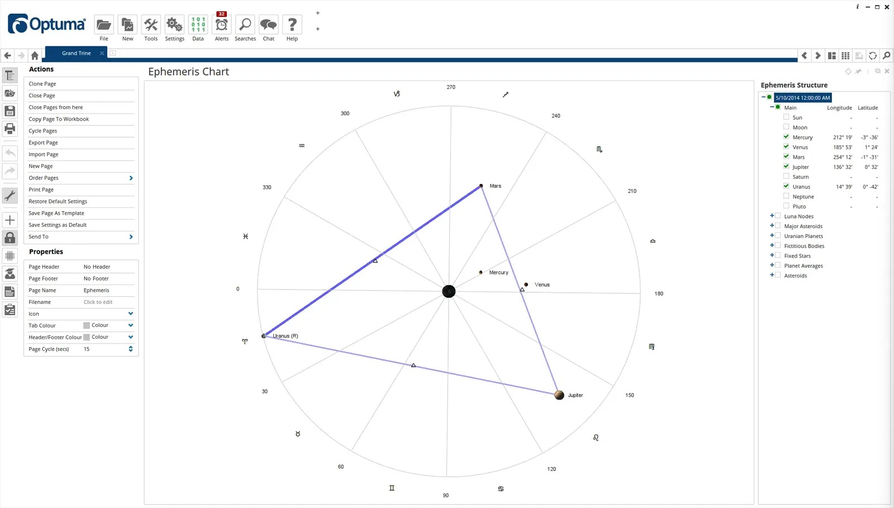
Task: Open the Tab Colour dropdown arrow
Action: [x=131, y=325]
